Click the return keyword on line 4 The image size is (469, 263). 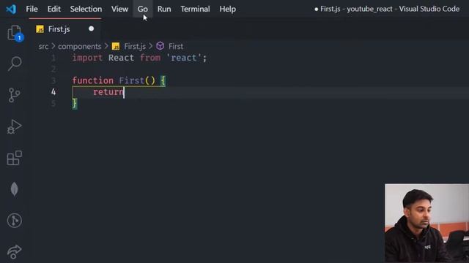[108, 92]
